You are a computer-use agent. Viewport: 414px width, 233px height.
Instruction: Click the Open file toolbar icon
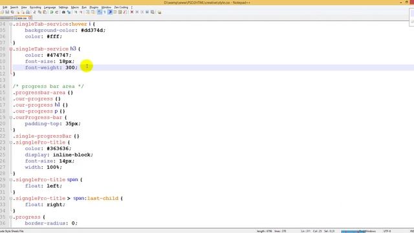point(2,12)
